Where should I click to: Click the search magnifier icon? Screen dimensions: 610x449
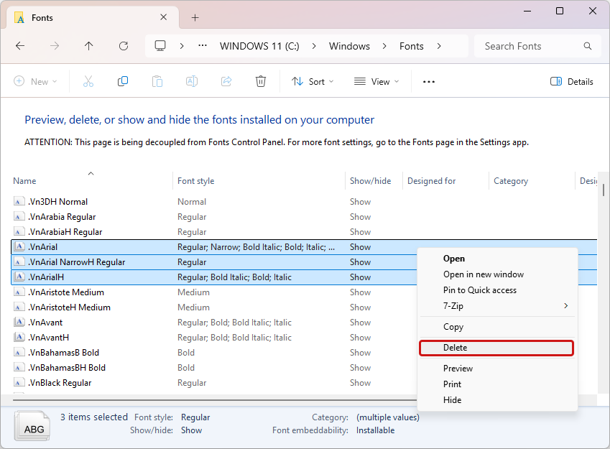pos(588,46)
